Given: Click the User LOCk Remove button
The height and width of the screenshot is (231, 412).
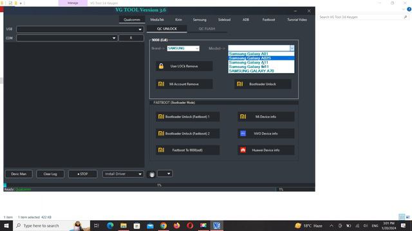Looking at the screenshot, I should pos(184,66).
